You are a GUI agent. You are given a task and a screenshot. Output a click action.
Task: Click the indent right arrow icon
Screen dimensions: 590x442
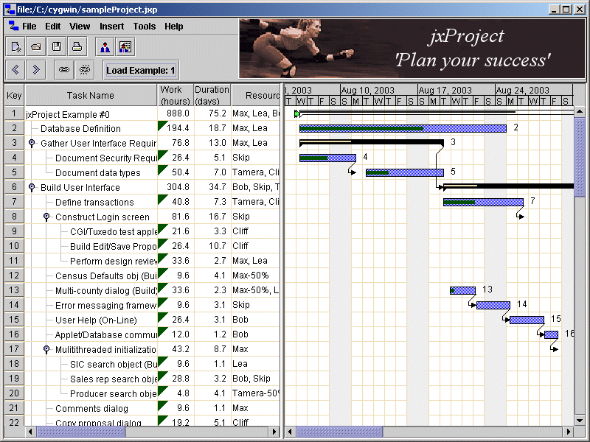(x=36, y=70)
